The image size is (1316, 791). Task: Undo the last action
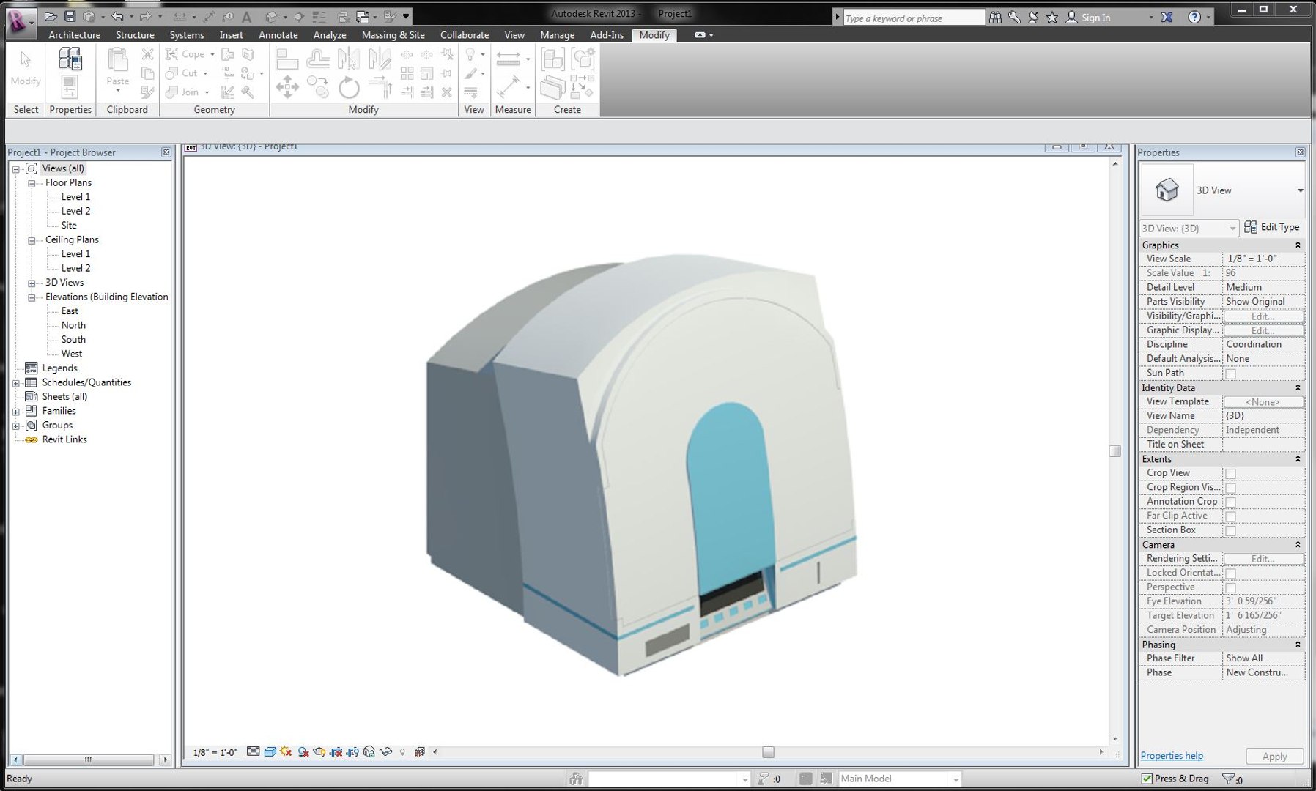click(x=117, y=16)
